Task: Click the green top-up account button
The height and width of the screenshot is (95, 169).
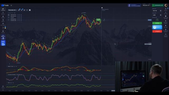Action: coord(158,5)
